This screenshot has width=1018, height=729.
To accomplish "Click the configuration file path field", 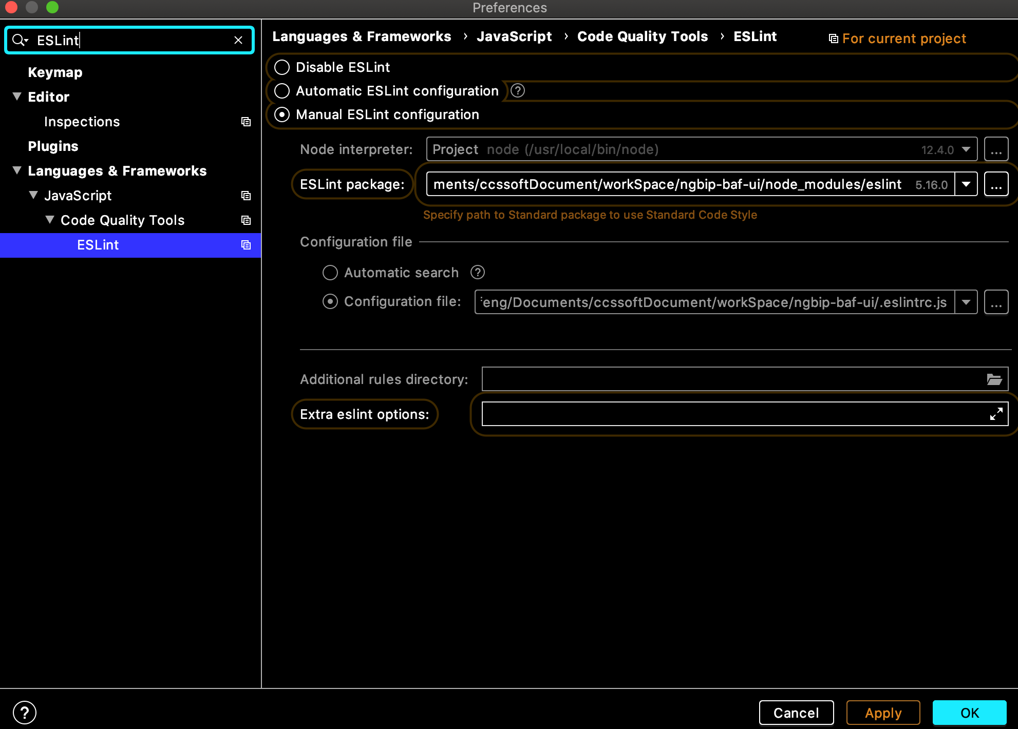I will pyautogui.click(x=714, y=302).
